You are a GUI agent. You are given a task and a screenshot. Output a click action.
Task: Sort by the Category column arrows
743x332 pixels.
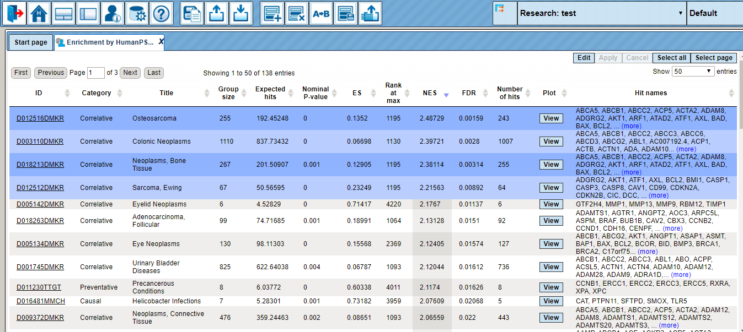(x=120, y=93)
